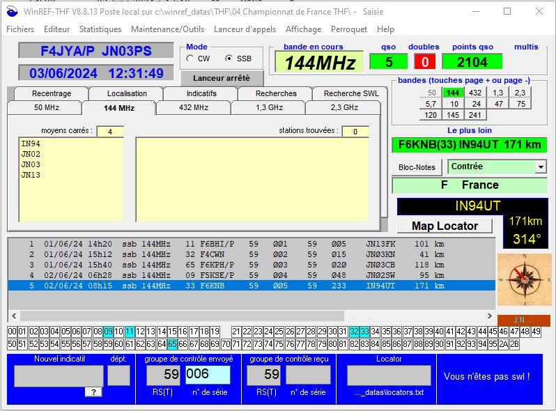Click the Nouvel indicatif input field
The height and width of the screenshot is (411, 556).
(x=59, y=375)
